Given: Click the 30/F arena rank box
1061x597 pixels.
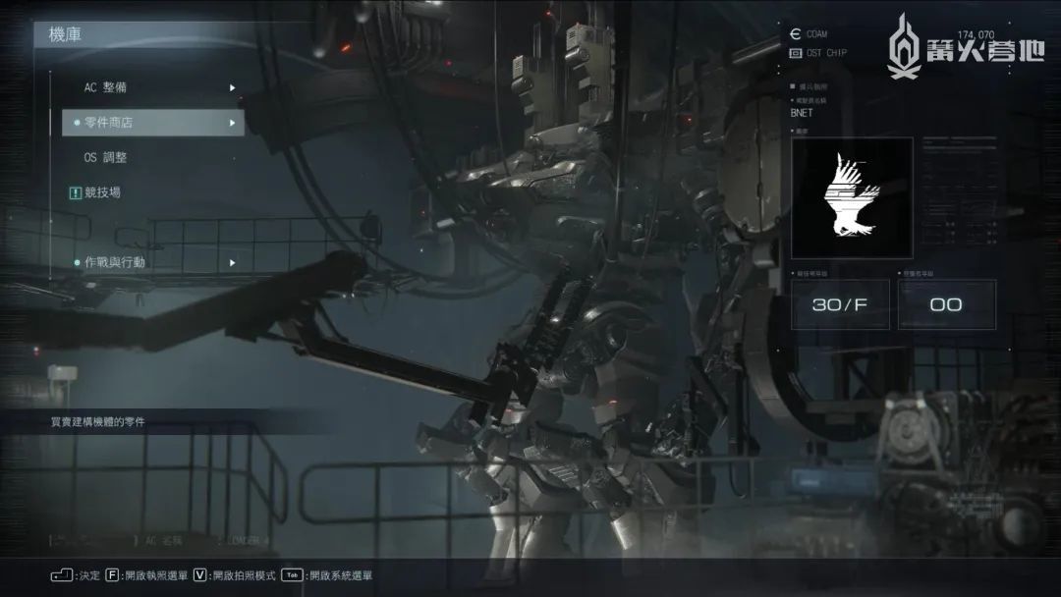Looking at the screenshot, I should tap(840, 305).
